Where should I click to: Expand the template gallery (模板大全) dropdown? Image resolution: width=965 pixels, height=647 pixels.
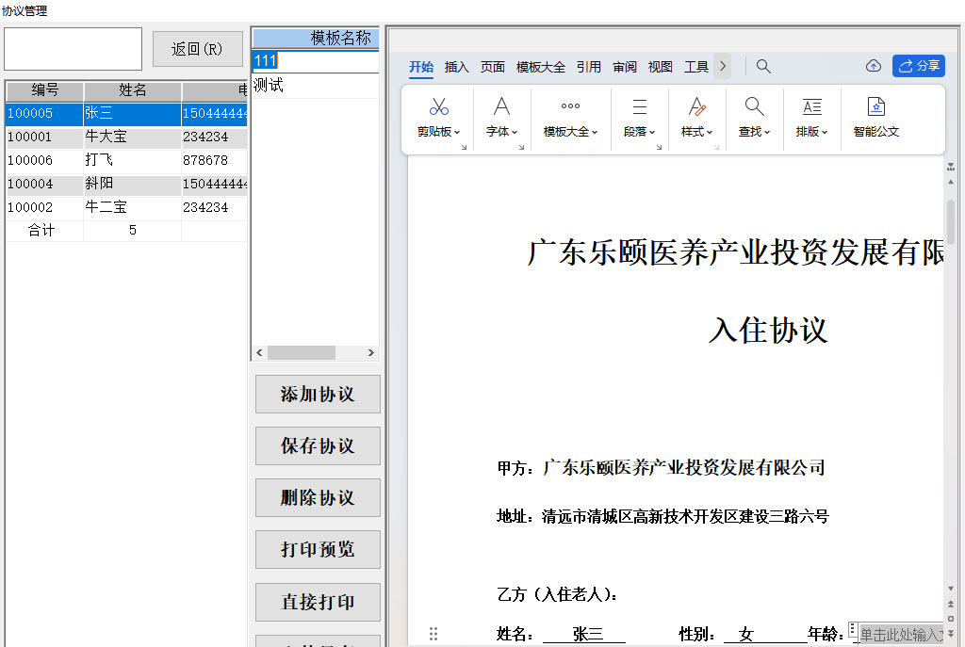[x=571, y=132]
